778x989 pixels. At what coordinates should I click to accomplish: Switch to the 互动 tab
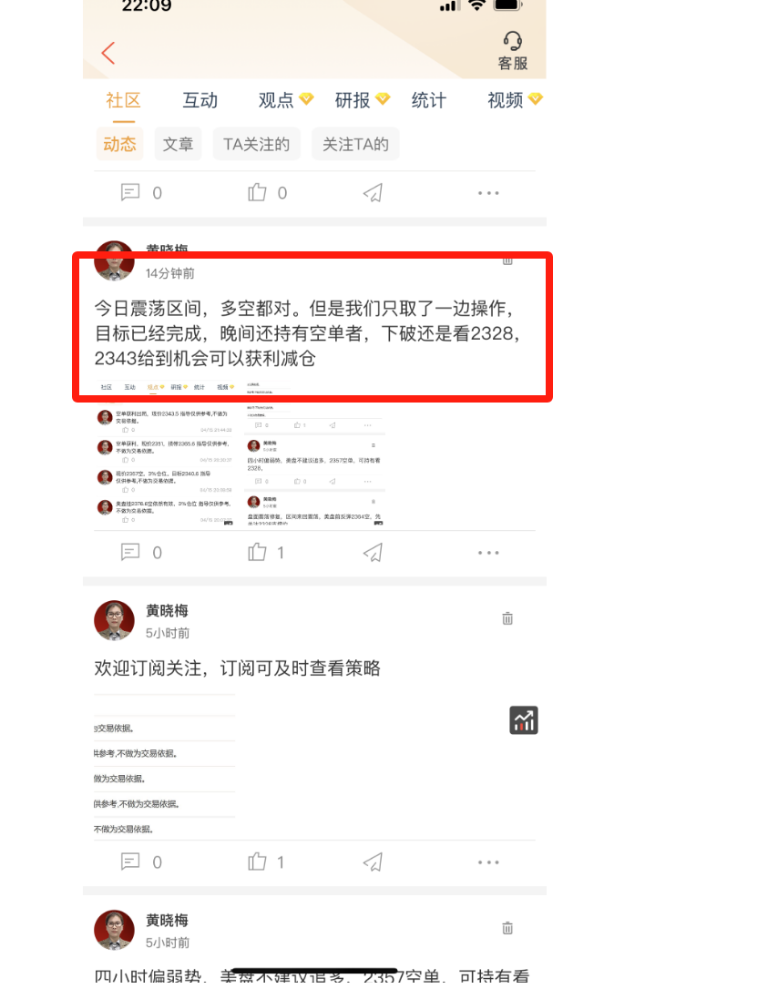coord(200,100)
